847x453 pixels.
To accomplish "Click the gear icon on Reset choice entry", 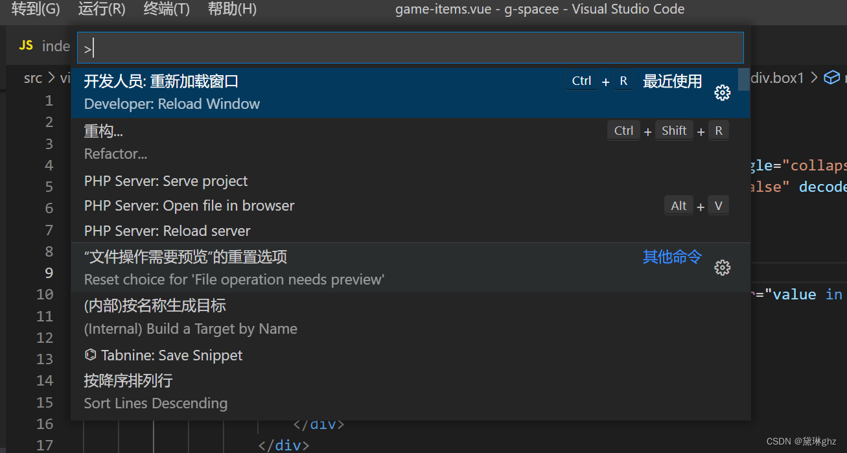I will [722, 267].
